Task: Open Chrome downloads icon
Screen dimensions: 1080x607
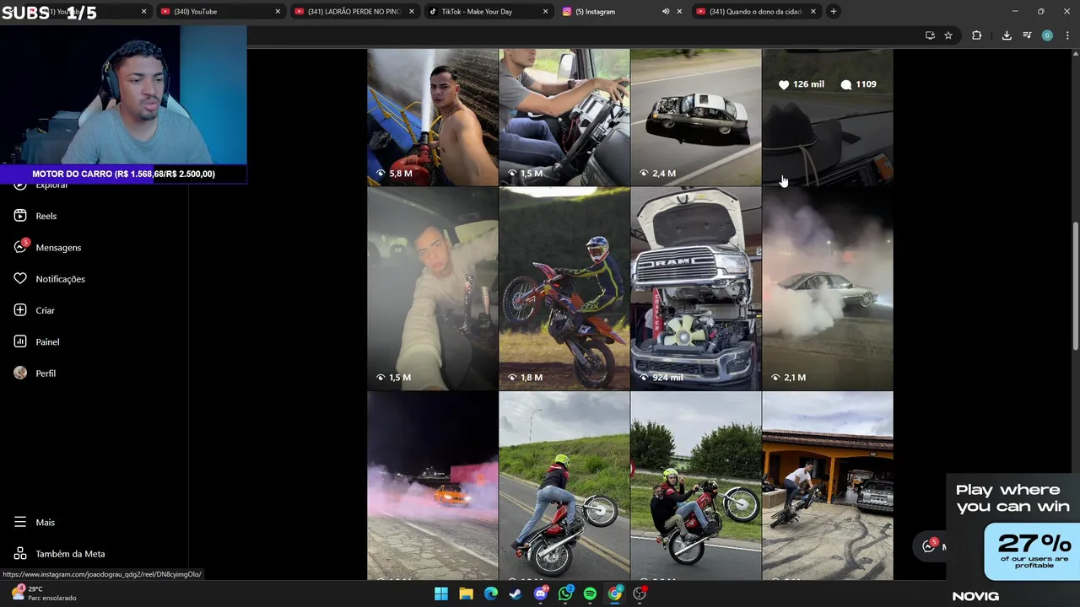Action: coord(1007,35)
